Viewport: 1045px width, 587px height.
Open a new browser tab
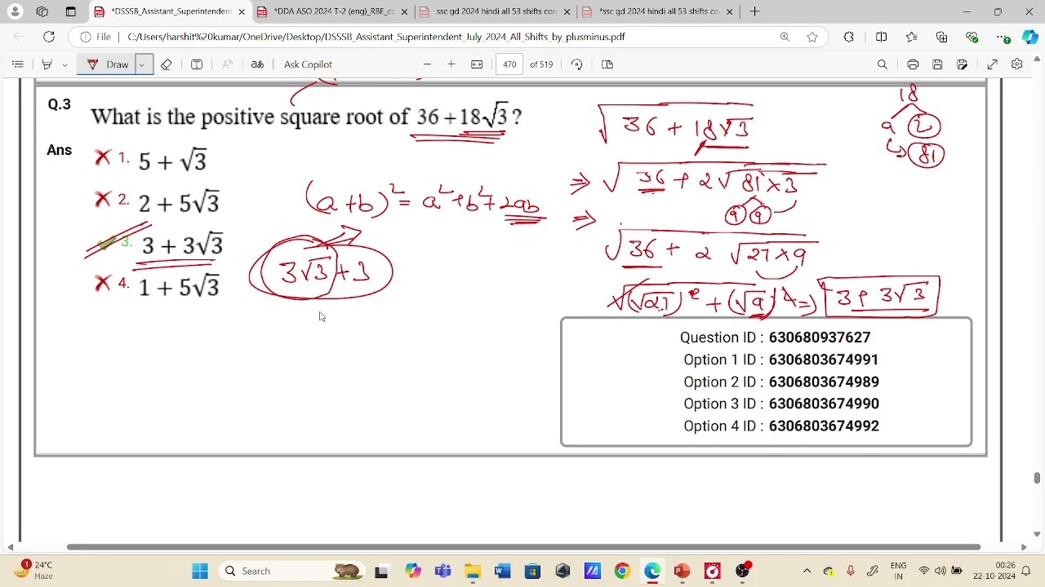point(754,11)
